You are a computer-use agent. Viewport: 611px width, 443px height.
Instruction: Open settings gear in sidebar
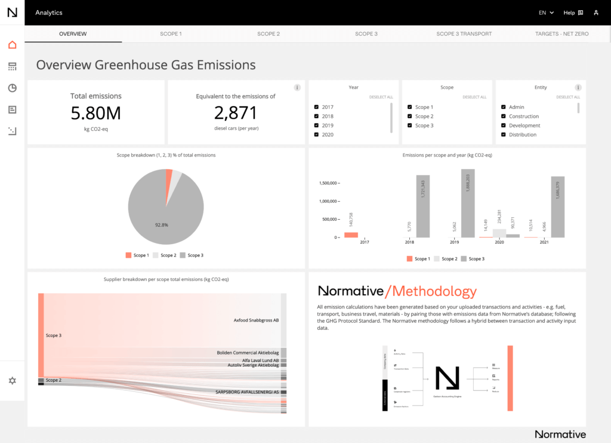pos(12,380)
